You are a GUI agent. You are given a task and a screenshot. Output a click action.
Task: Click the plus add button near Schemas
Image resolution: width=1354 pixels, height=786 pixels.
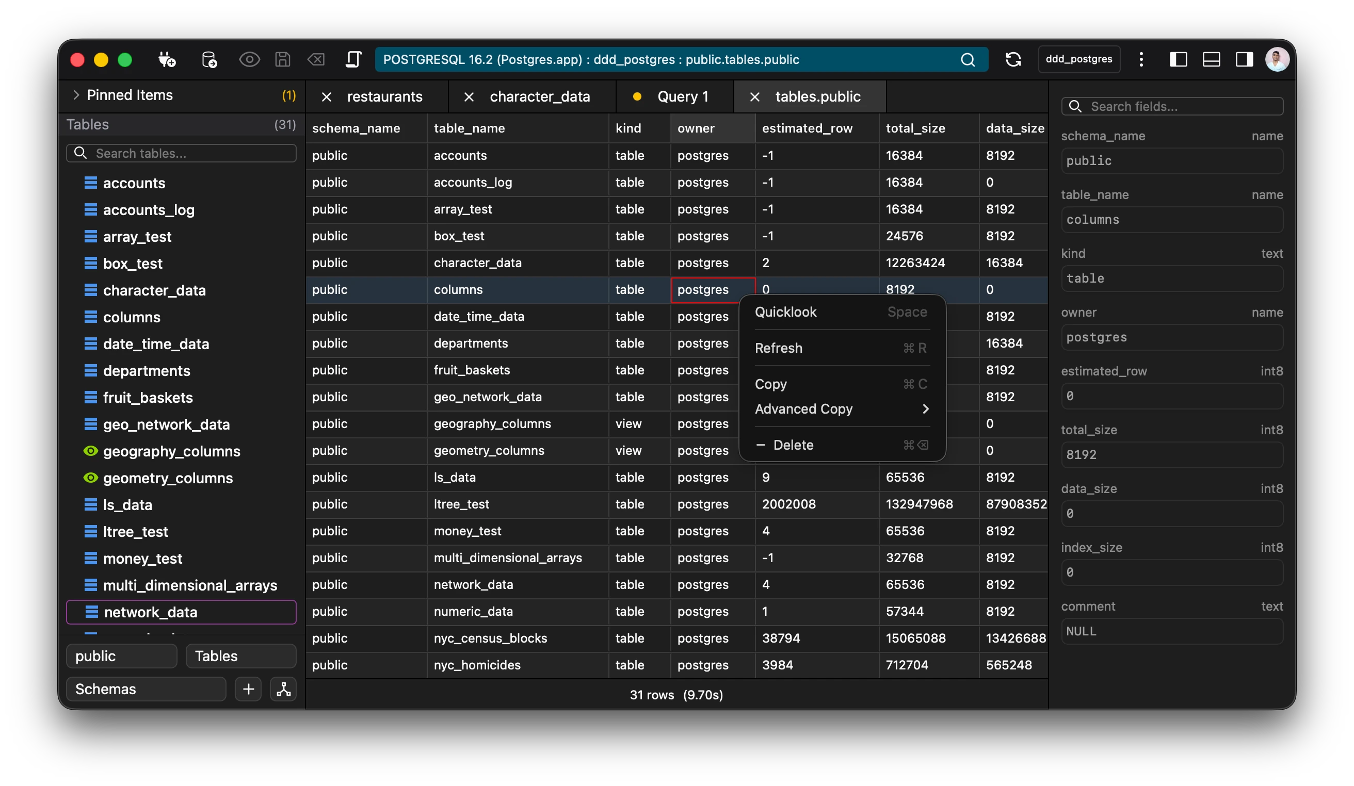[x=248, y=689]
